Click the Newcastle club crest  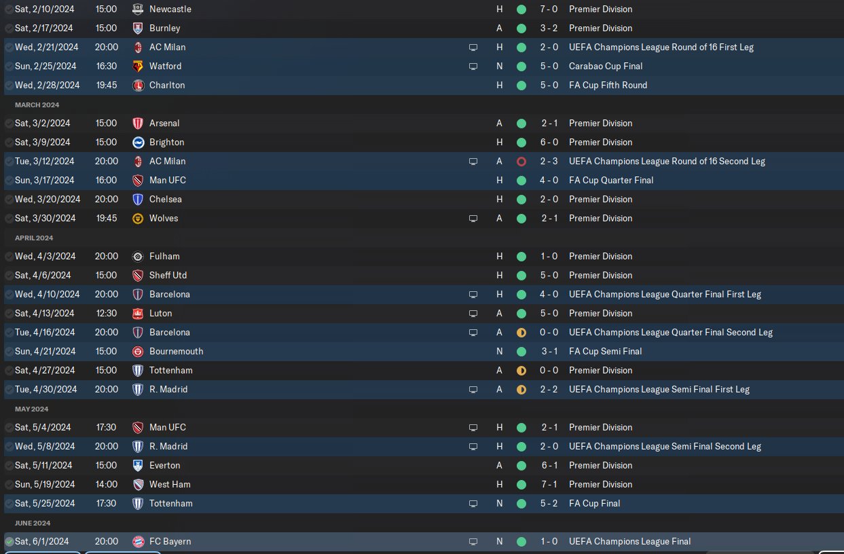click(138, 10)
